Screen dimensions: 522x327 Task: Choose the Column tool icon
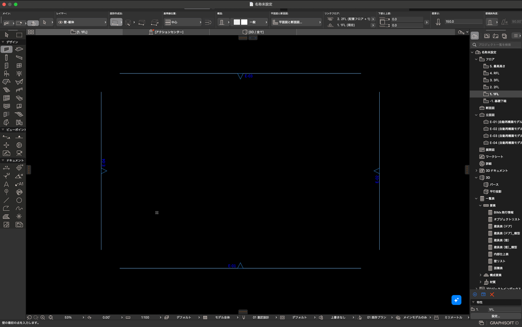(x=6, y=58)
